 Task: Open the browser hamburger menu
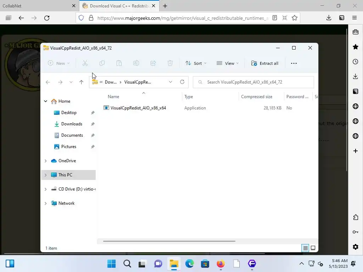click(x=354, y=18)
